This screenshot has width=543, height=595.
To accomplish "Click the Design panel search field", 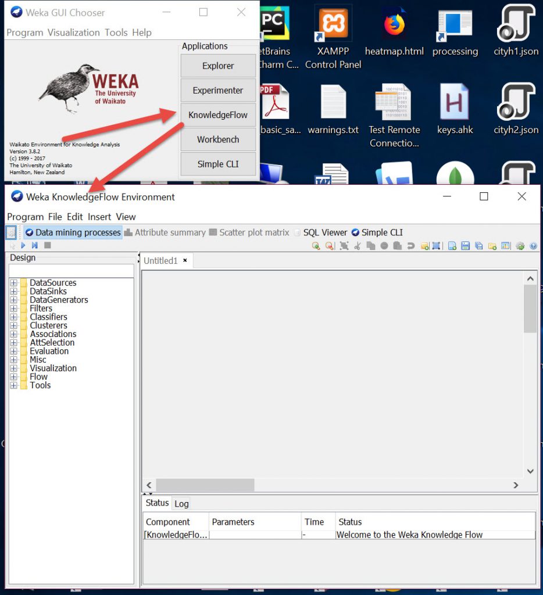I will (71, 271).
